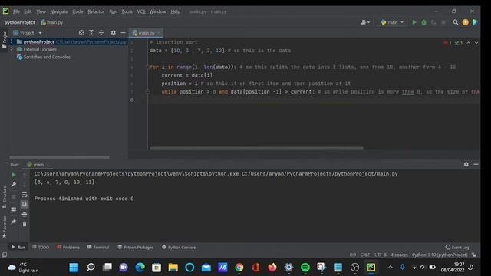Screen dimensions: 491x276
Task: Open the Window menu
Action: pyautogui.click(x=157, y=11)
